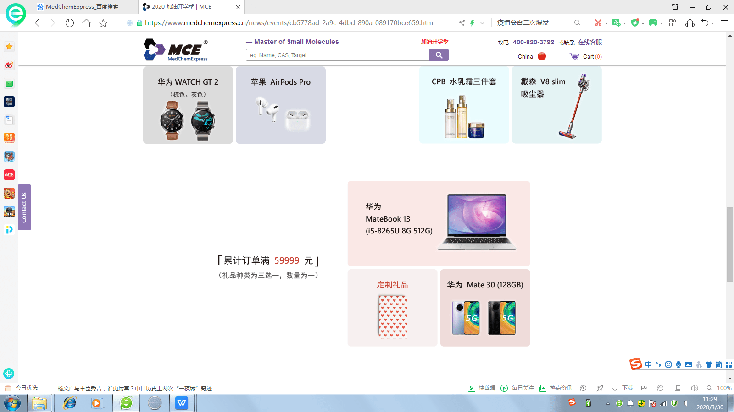734x412 pixels.
Task: Click the browser back arrow
Action: point(37,23)
